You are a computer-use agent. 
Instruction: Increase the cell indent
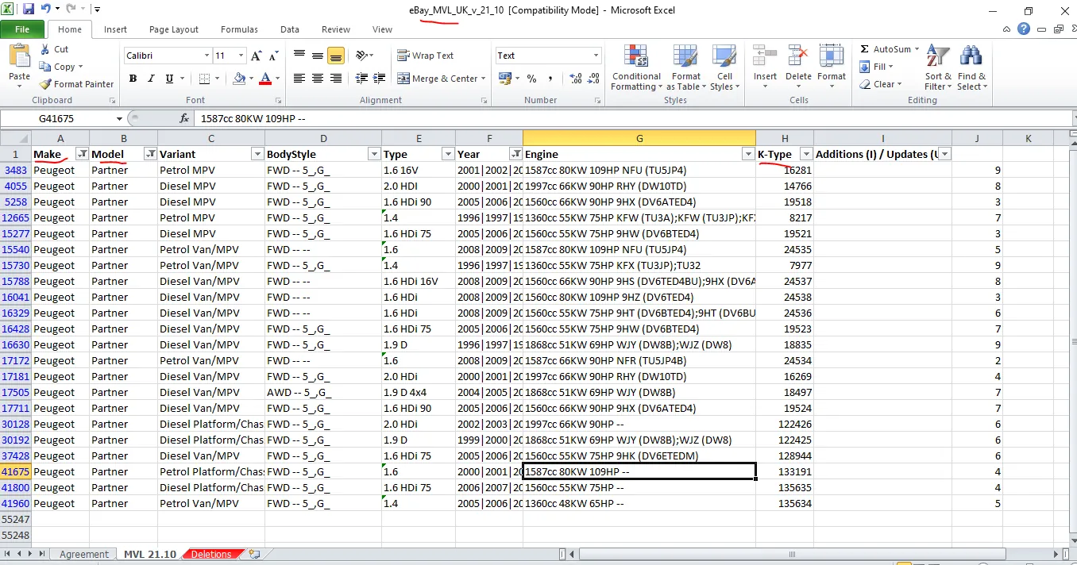click(379, 79)
